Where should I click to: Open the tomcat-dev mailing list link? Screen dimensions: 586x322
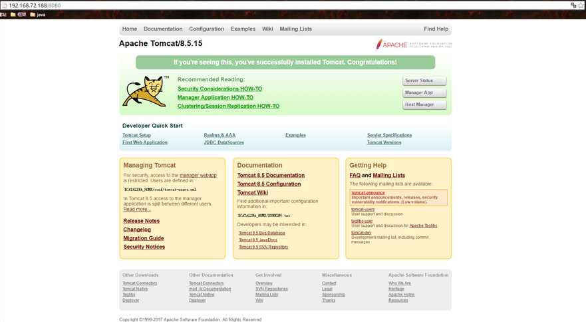click(x=361, y=233)
